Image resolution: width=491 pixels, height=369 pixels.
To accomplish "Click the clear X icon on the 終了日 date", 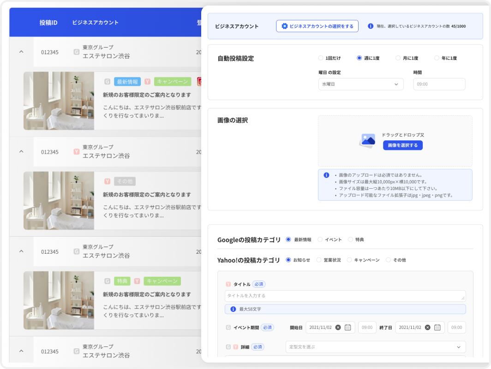I will pos(427,327).
